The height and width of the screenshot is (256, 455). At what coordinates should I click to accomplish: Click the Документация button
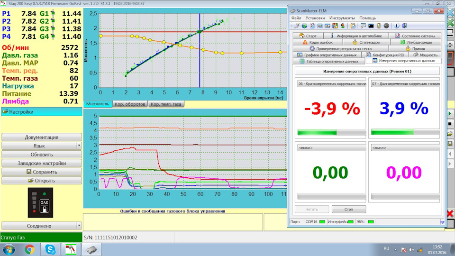tap(42, 137)
